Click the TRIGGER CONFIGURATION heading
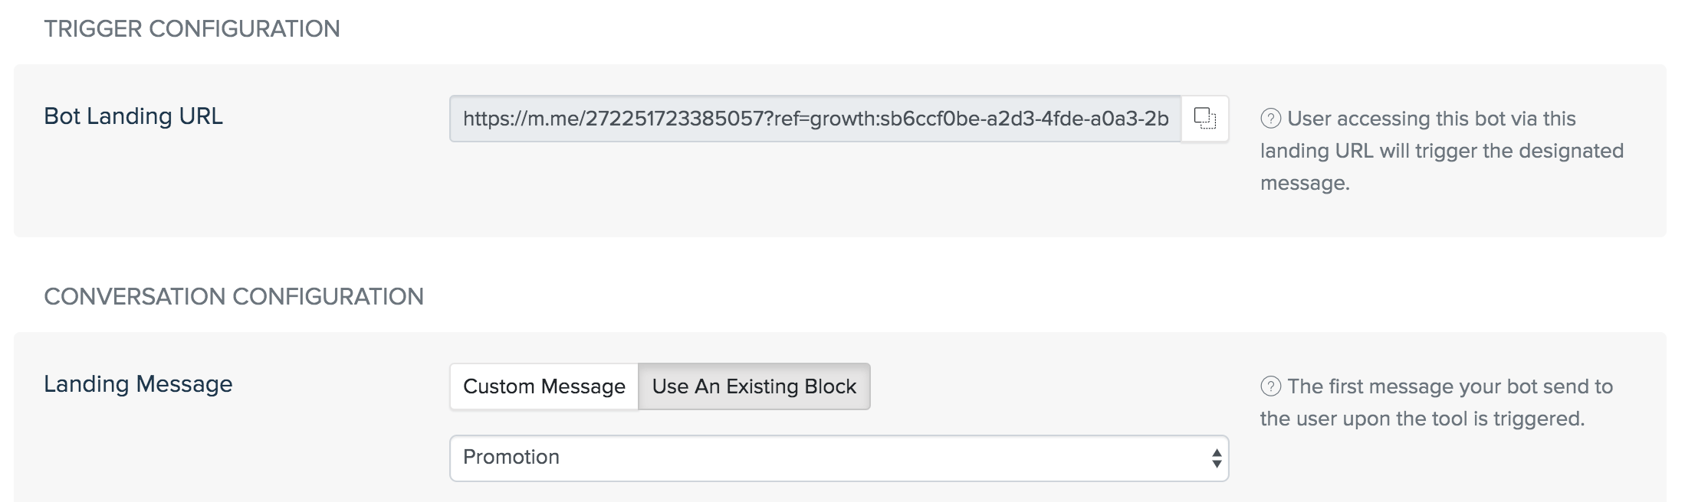1685x502 pixels. 192,29
